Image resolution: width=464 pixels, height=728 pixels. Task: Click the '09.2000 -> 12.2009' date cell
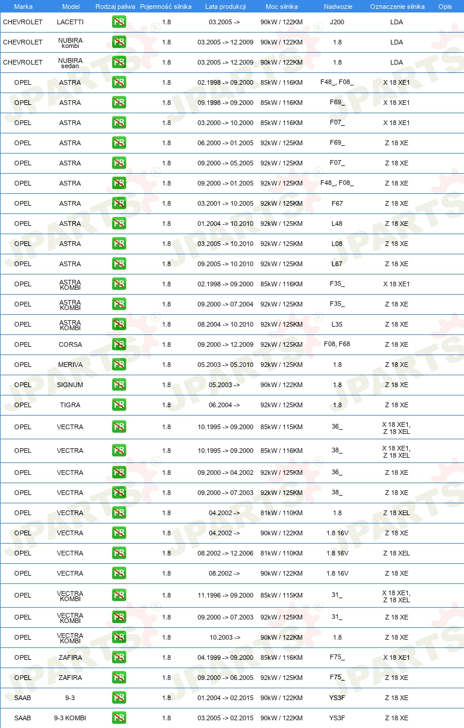225,344
